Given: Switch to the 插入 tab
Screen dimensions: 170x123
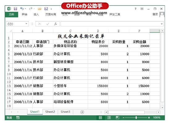Looking at the screenshot, I should pos(36,14).
